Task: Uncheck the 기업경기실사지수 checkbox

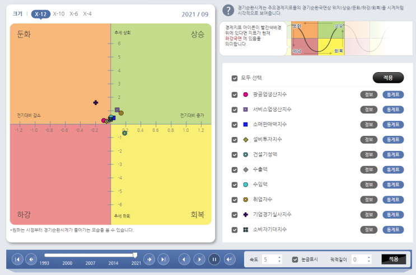Action: coord(235,215)
